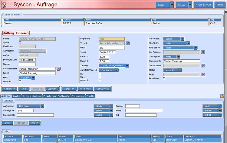Click the yellow folder icon beside tabs
Viewport: 227px width, 143px height.
(222, 96)
